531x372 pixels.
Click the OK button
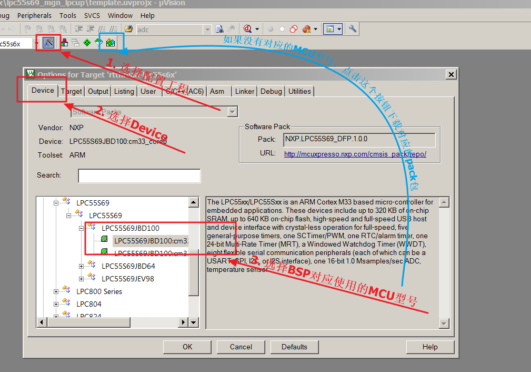(187, 347)
